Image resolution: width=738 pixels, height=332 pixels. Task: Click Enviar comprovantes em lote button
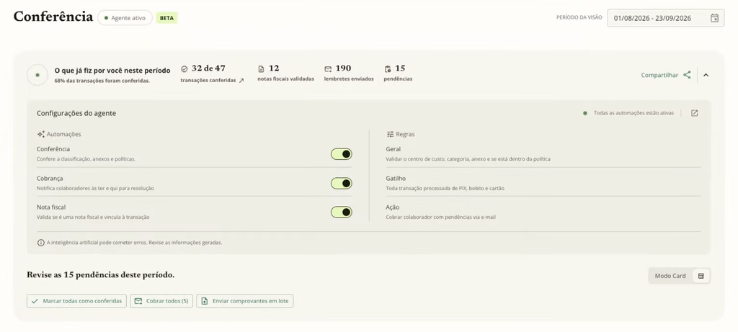(x=245, y=301)
